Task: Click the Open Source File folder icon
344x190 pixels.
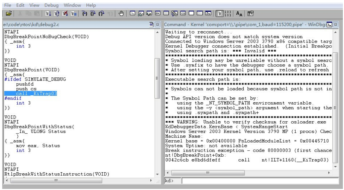Action: (x=5, y=12)
